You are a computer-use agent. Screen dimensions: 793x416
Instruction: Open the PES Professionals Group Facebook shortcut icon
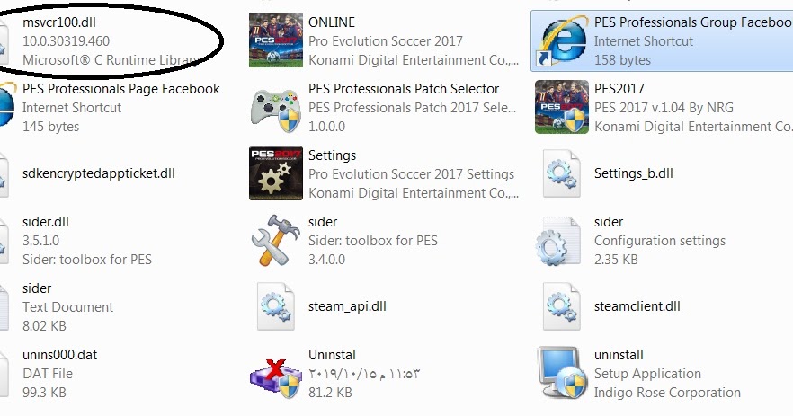(x=561, y=40)
